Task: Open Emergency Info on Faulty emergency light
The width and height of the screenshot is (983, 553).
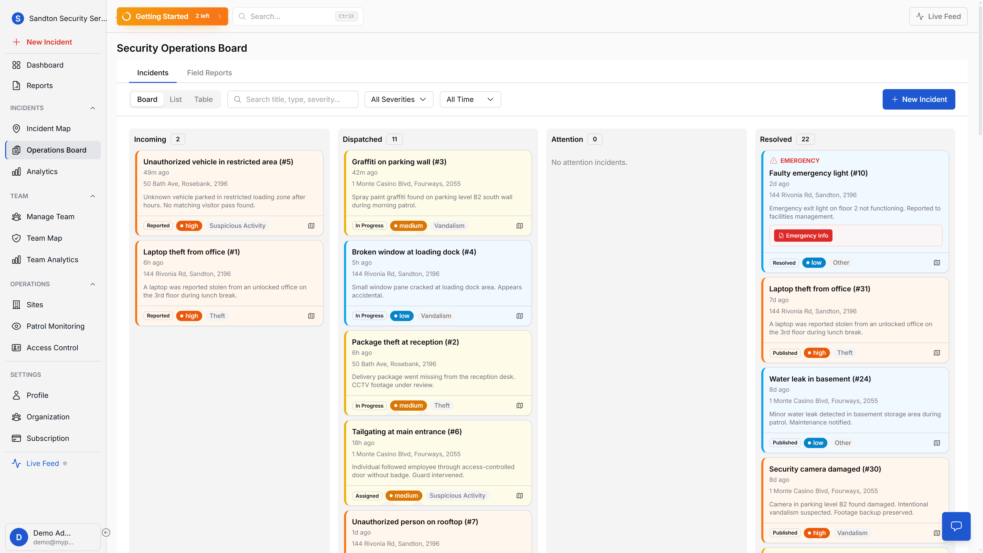Action: (x=803, y=236)
